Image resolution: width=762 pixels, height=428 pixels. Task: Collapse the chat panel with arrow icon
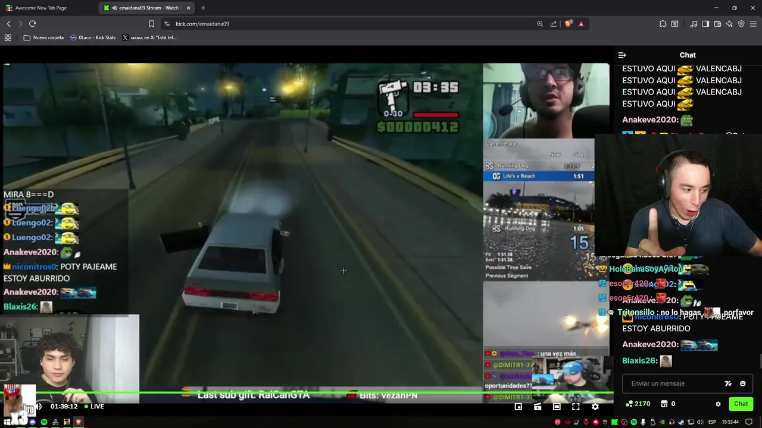click(622, 55)
